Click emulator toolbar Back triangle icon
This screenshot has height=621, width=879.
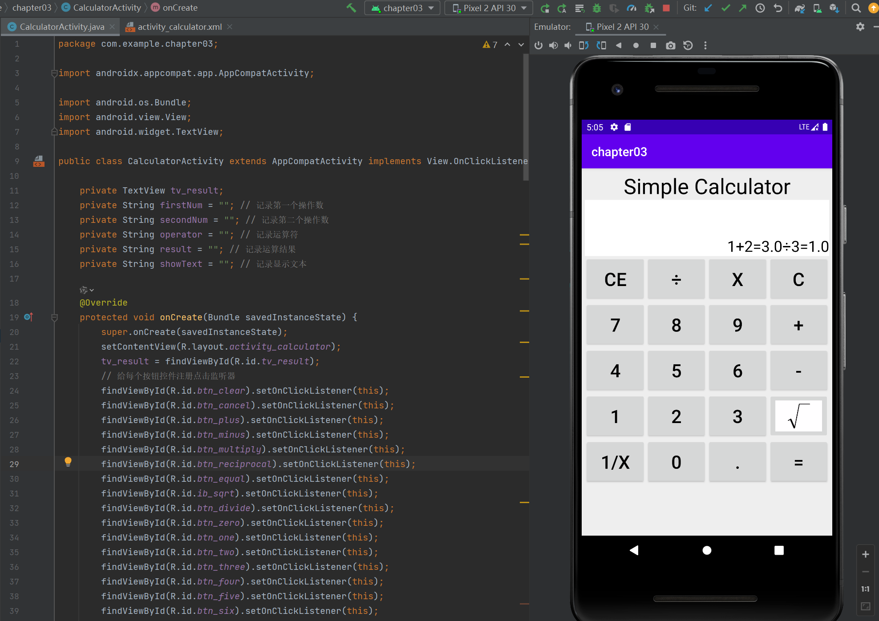[619, 45]
